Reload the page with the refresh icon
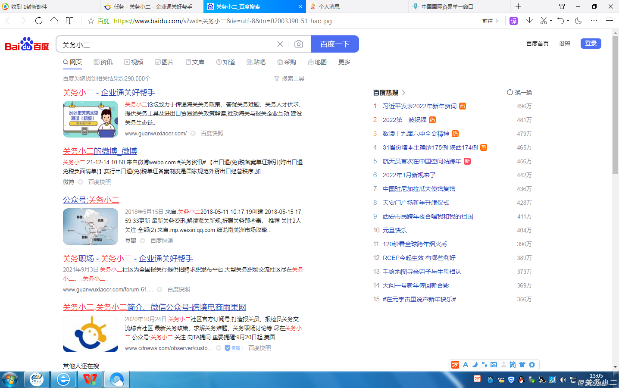Viewport: 619px width, 388px height. click(39, 21)
